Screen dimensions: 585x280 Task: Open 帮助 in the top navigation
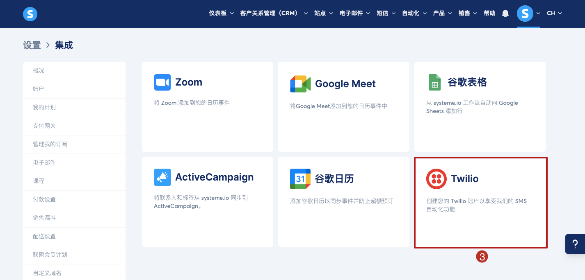point(489,14)
